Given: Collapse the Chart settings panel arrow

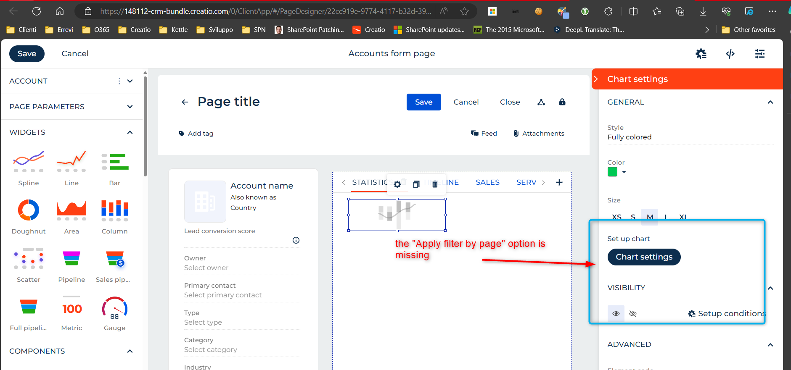Looking at the screenshot, I should pos(596,79).
